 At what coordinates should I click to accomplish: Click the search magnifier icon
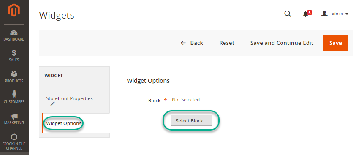click(288, 14)
